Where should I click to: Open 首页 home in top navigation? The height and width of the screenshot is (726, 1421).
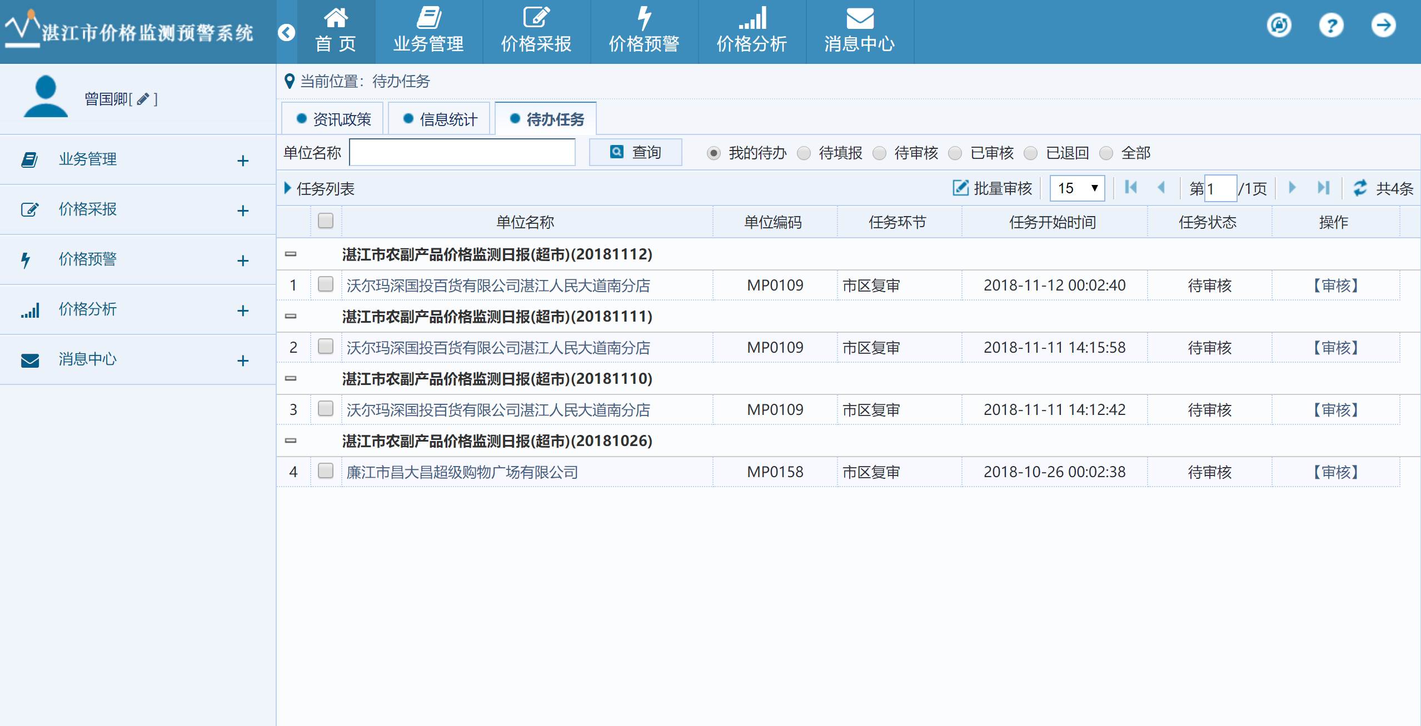(x=336, y=32)
